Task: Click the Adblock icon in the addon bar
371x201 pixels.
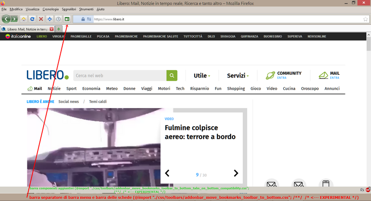Action: pyautogui.click(x=368, y=190)
